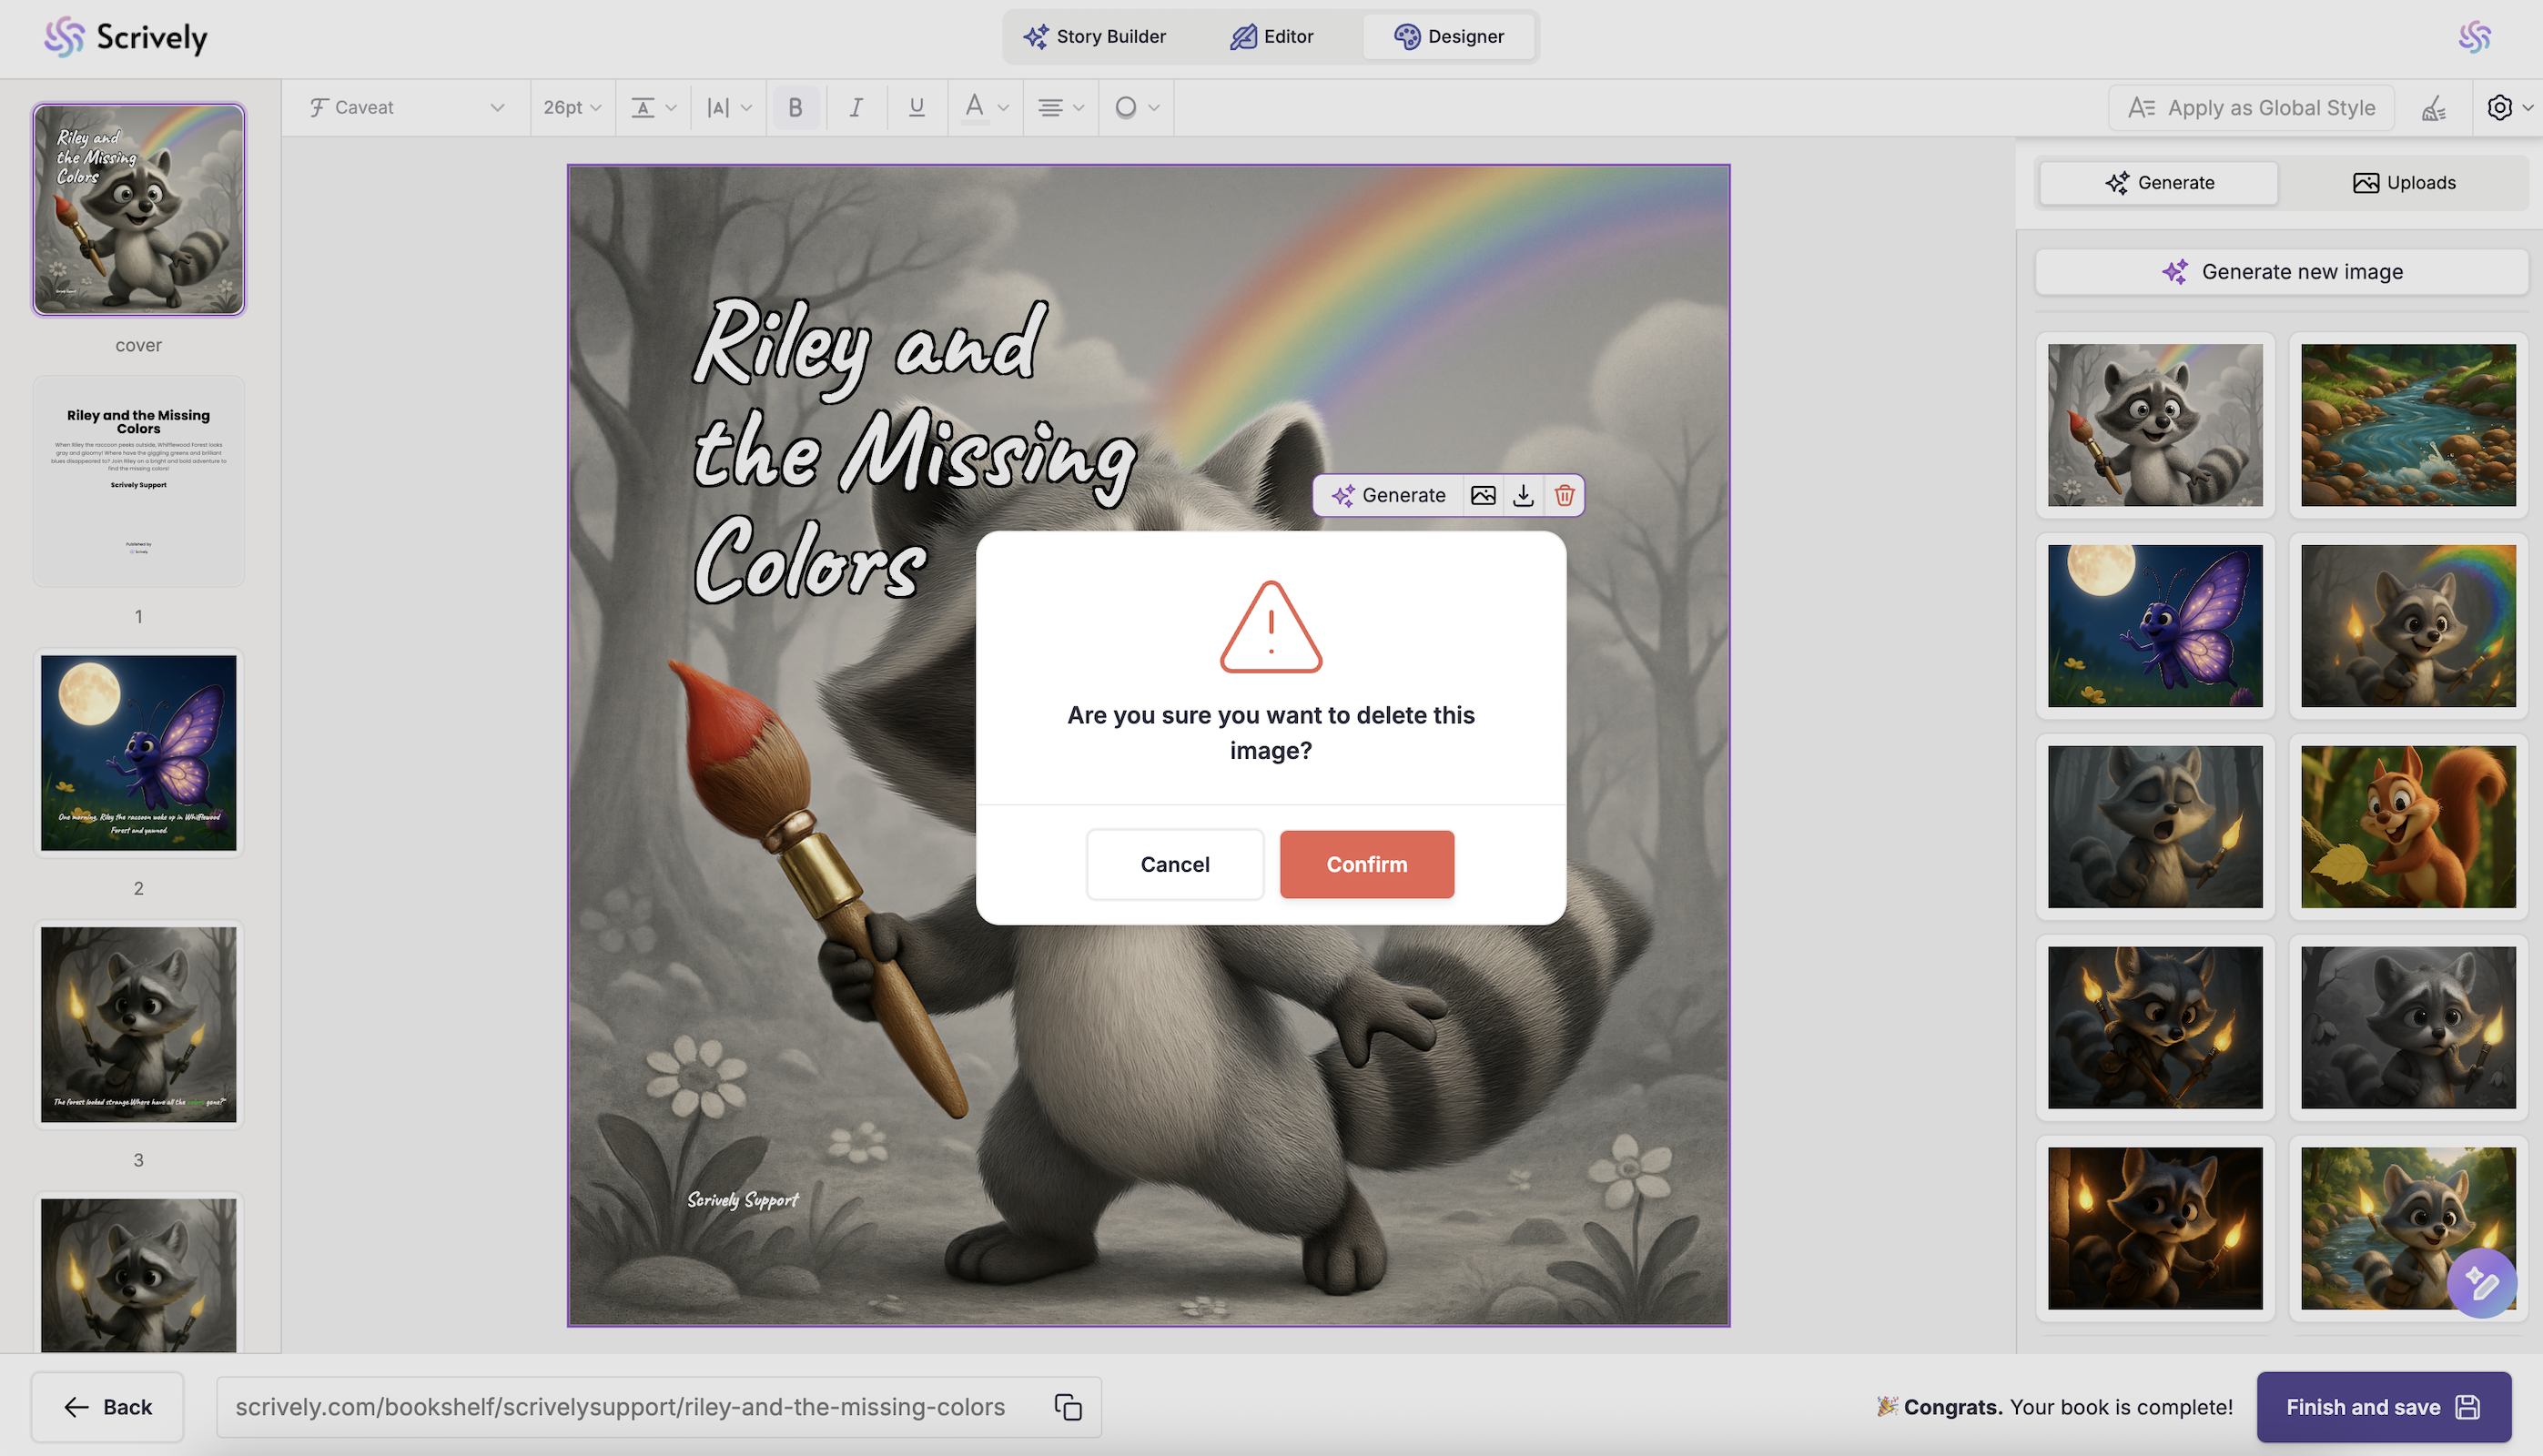Click the Scrively profile logo top right
This screenshot has width=2543, height=1456.
[x=2474, y=37]
